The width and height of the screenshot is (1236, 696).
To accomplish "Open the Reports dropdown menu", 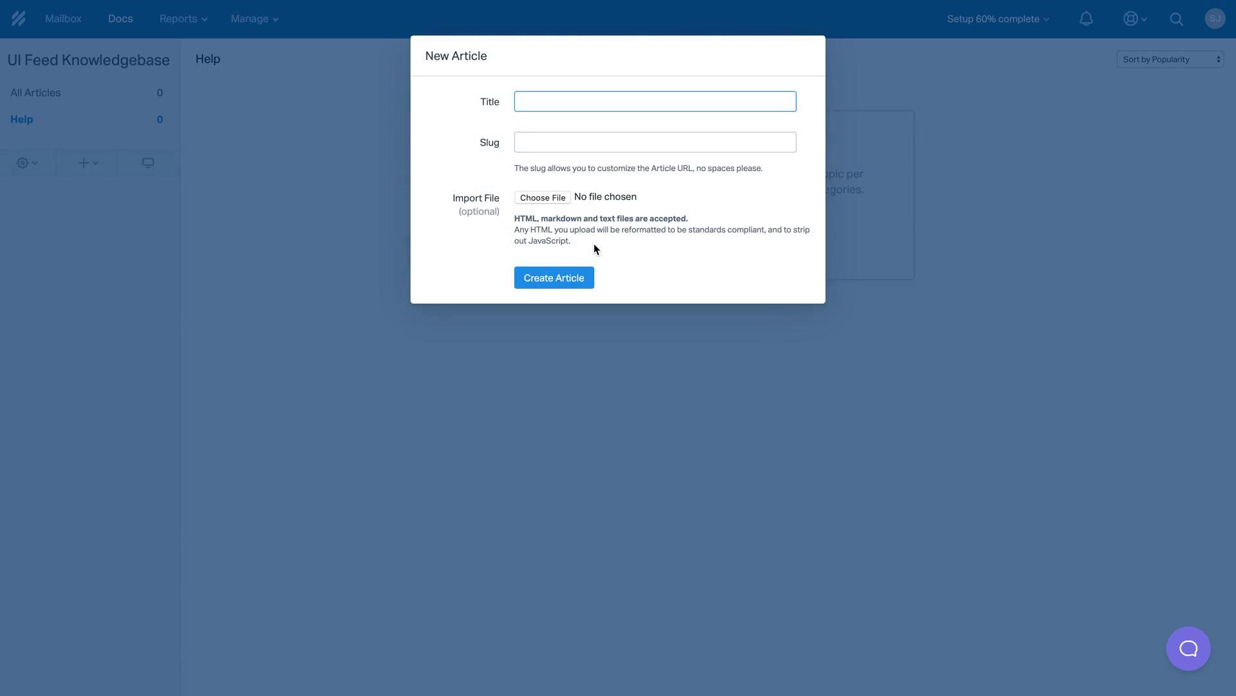I will (183, 19).
